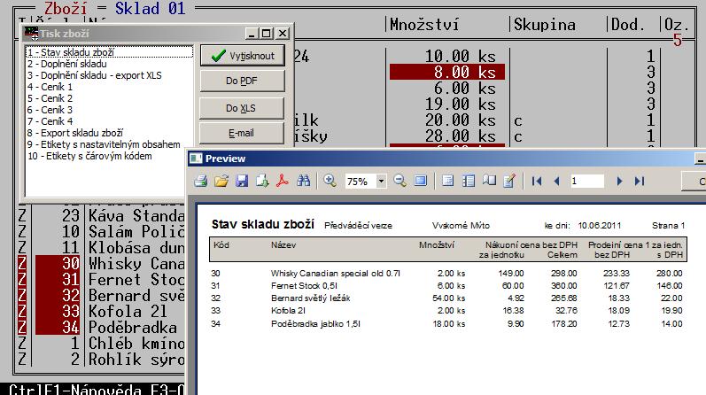706x395 pixels.
Task: Click the export document icon in Preview
Action: pos(262,181)
